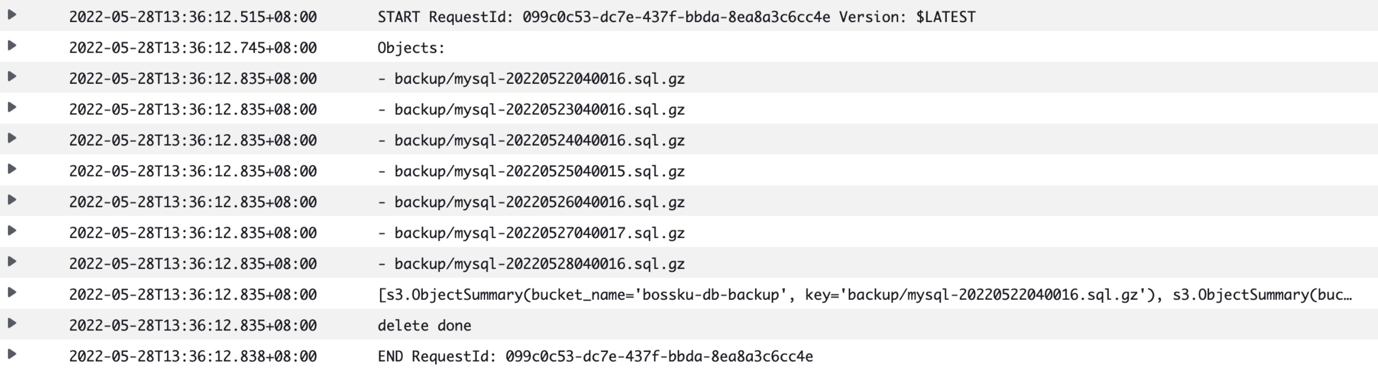Click the 13:36:12.515 timestamp
Screen dimensions: 1378x369
[193, 17]
